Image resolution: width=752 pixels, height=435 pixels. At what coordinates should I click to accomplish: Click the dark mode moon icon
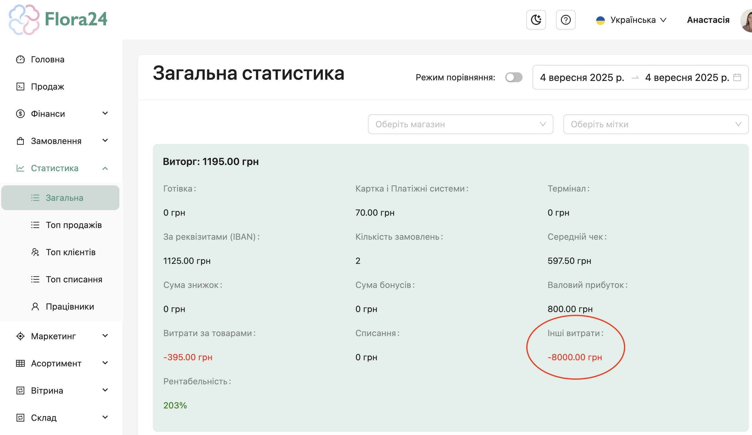click(536, 20)
